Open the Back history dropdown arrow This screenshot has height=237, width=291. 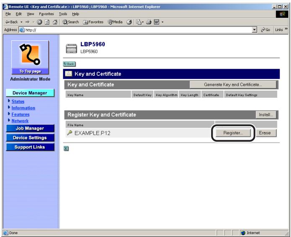(21, 22)
